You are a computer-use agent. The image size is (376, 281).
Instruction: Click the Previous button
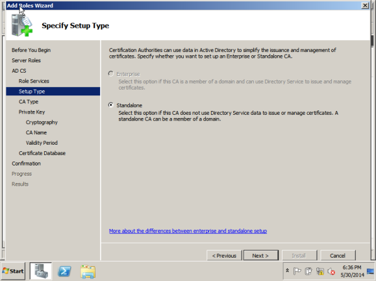[x=224, y=256]
